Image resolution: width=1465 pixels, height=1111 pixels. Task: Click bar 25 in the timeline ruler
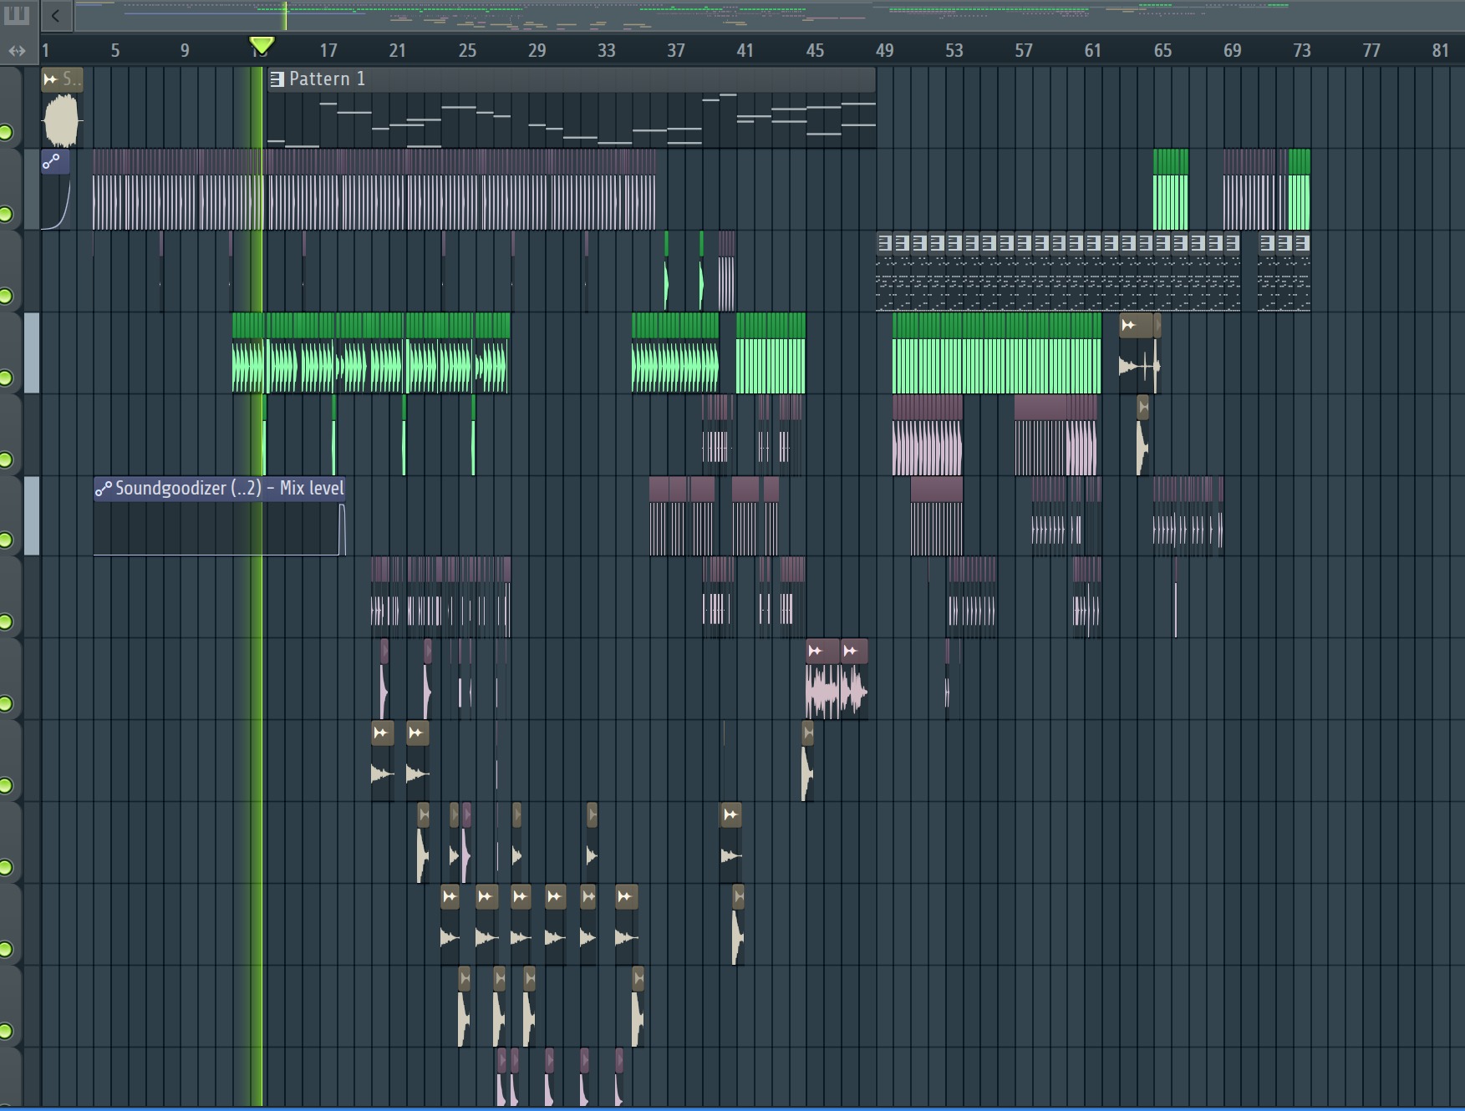(467, 51)
